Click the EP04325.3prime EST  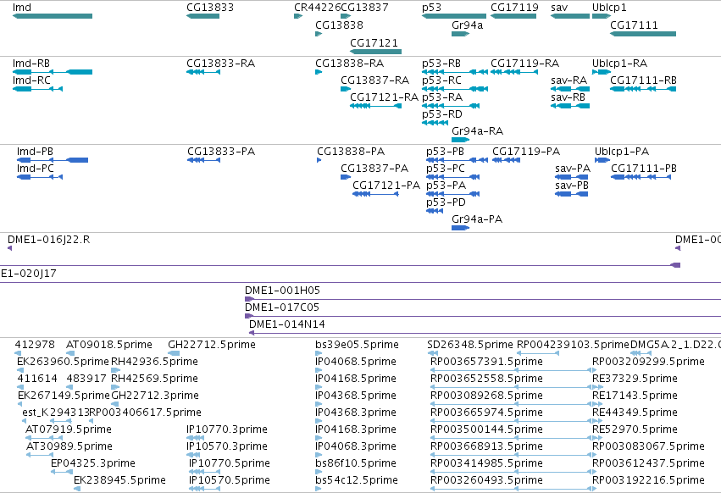[62, 472]
